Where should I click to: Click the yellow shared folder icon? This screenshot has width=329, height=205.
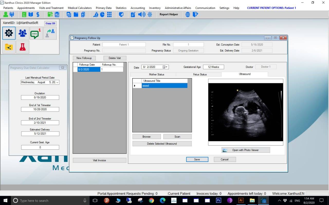tap(9, 47)
